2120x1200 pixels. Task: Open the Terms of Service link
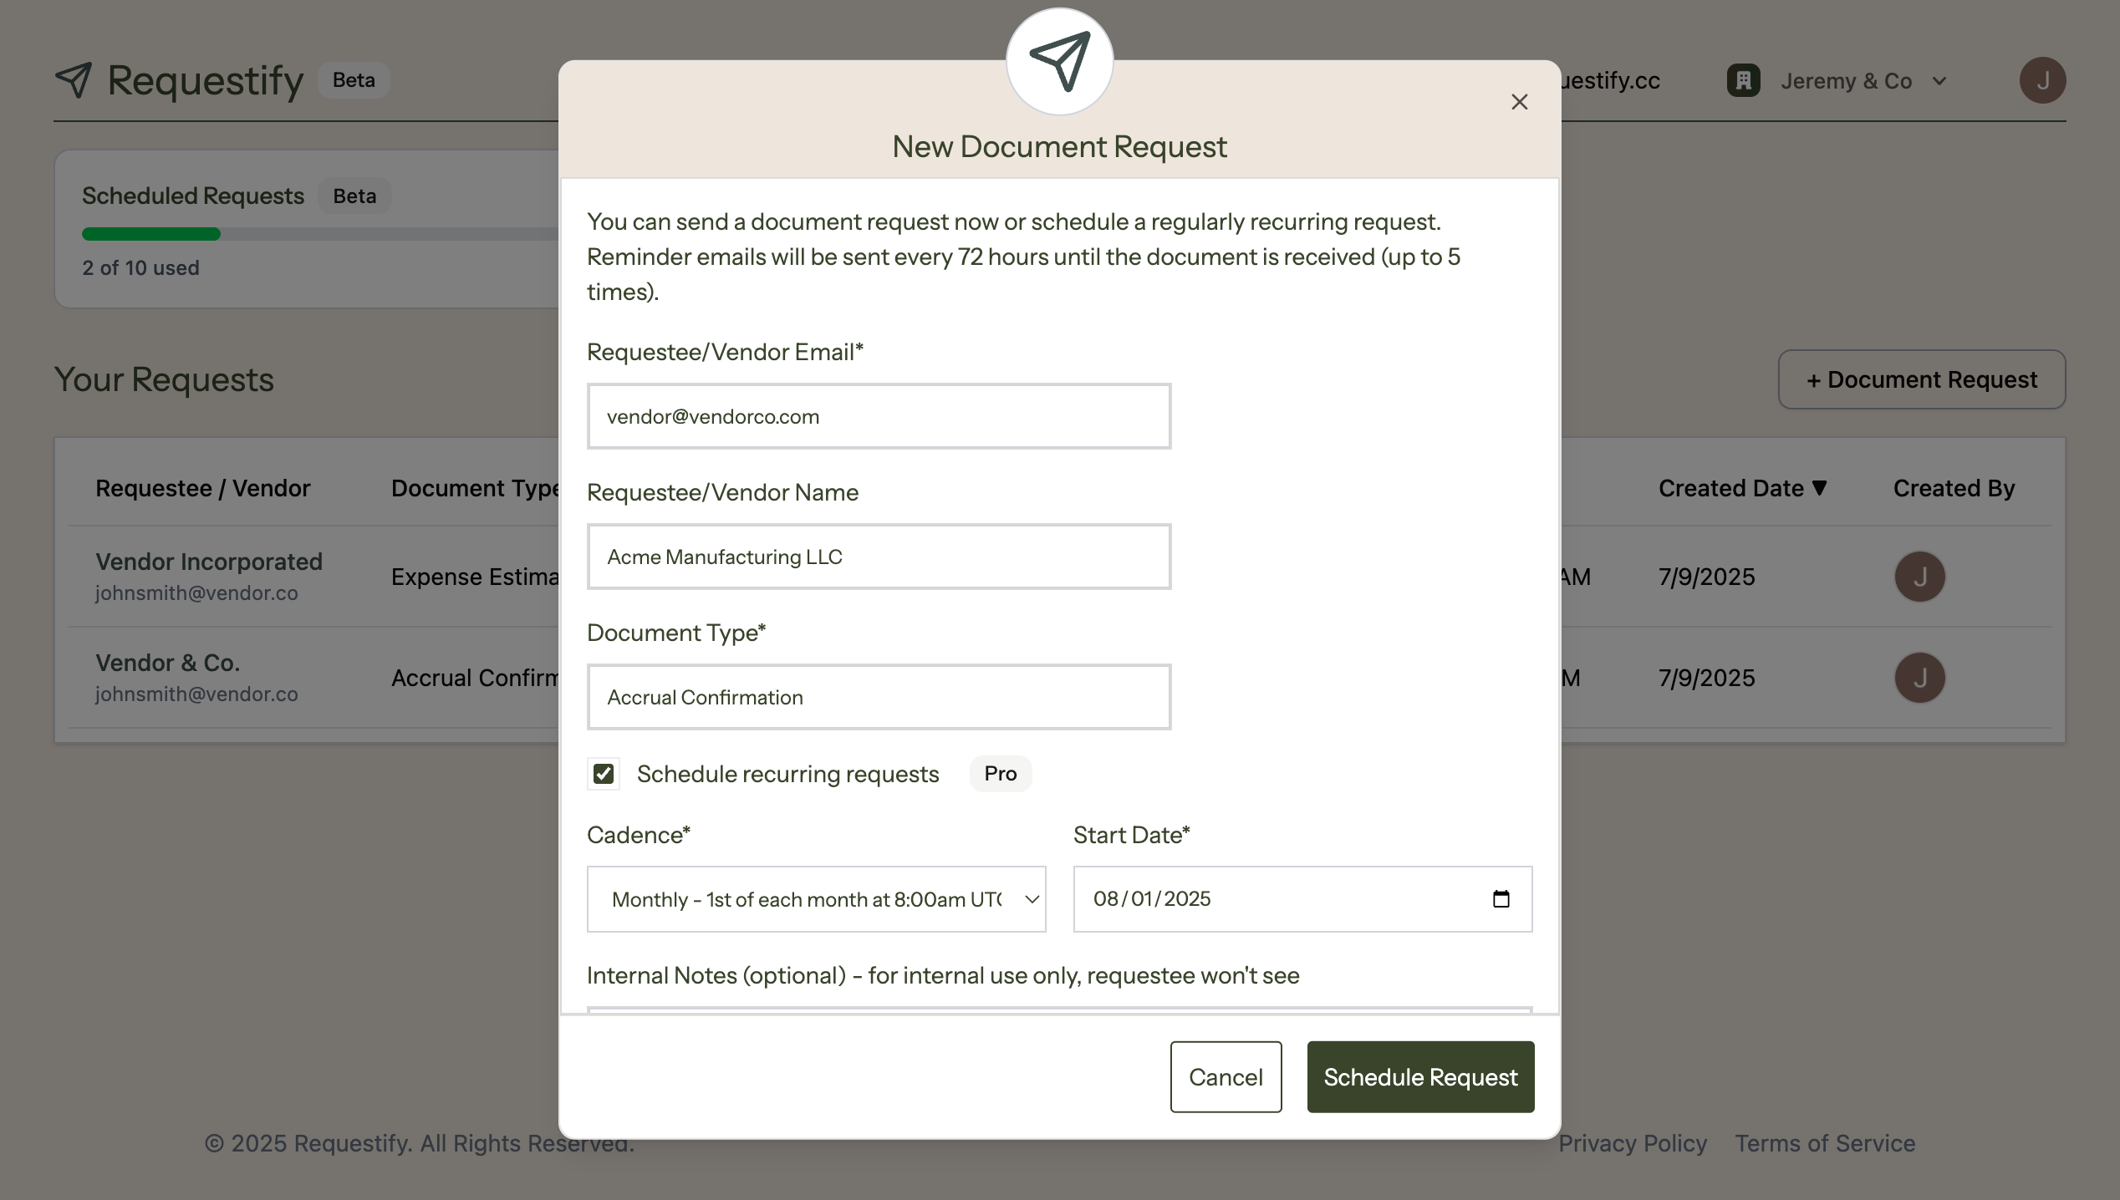point(1825,1143)
